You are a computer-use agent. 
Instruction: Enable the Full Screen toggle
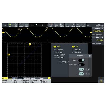(81, 65)
